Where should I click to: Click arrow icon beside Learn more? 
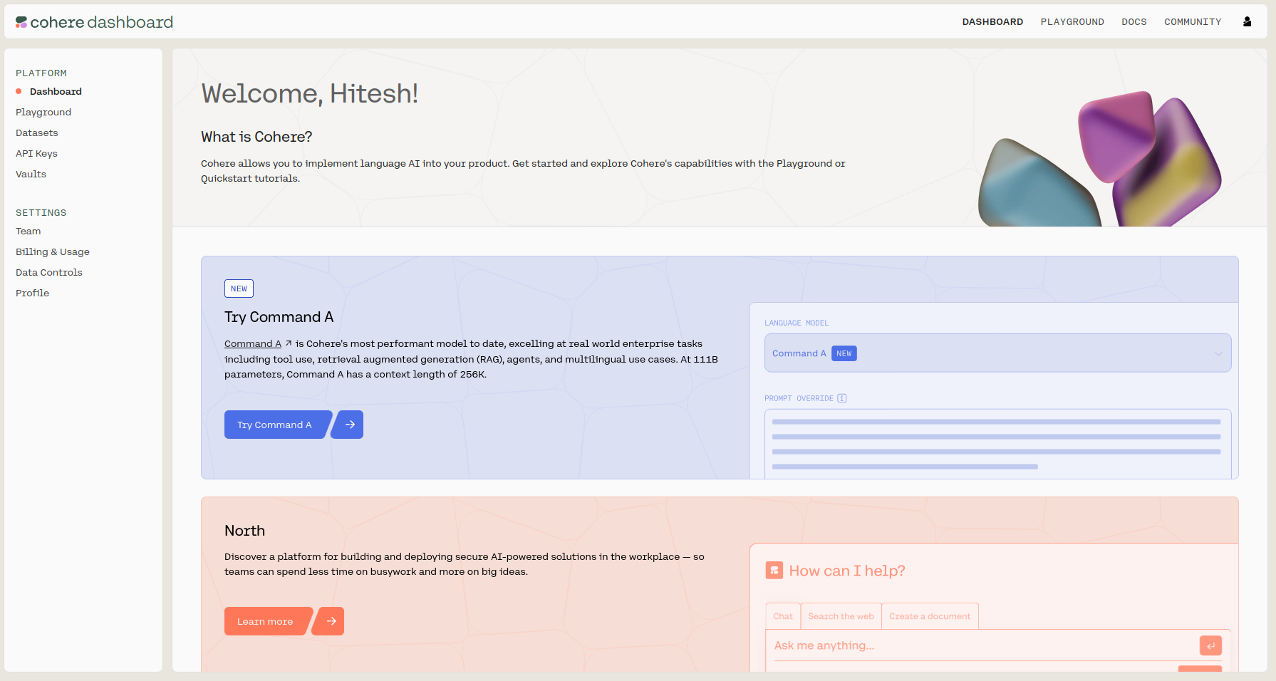[331, 621]
